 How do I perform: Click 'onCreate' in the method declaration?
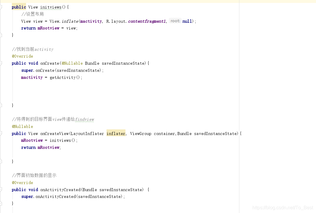pos(50,63)
